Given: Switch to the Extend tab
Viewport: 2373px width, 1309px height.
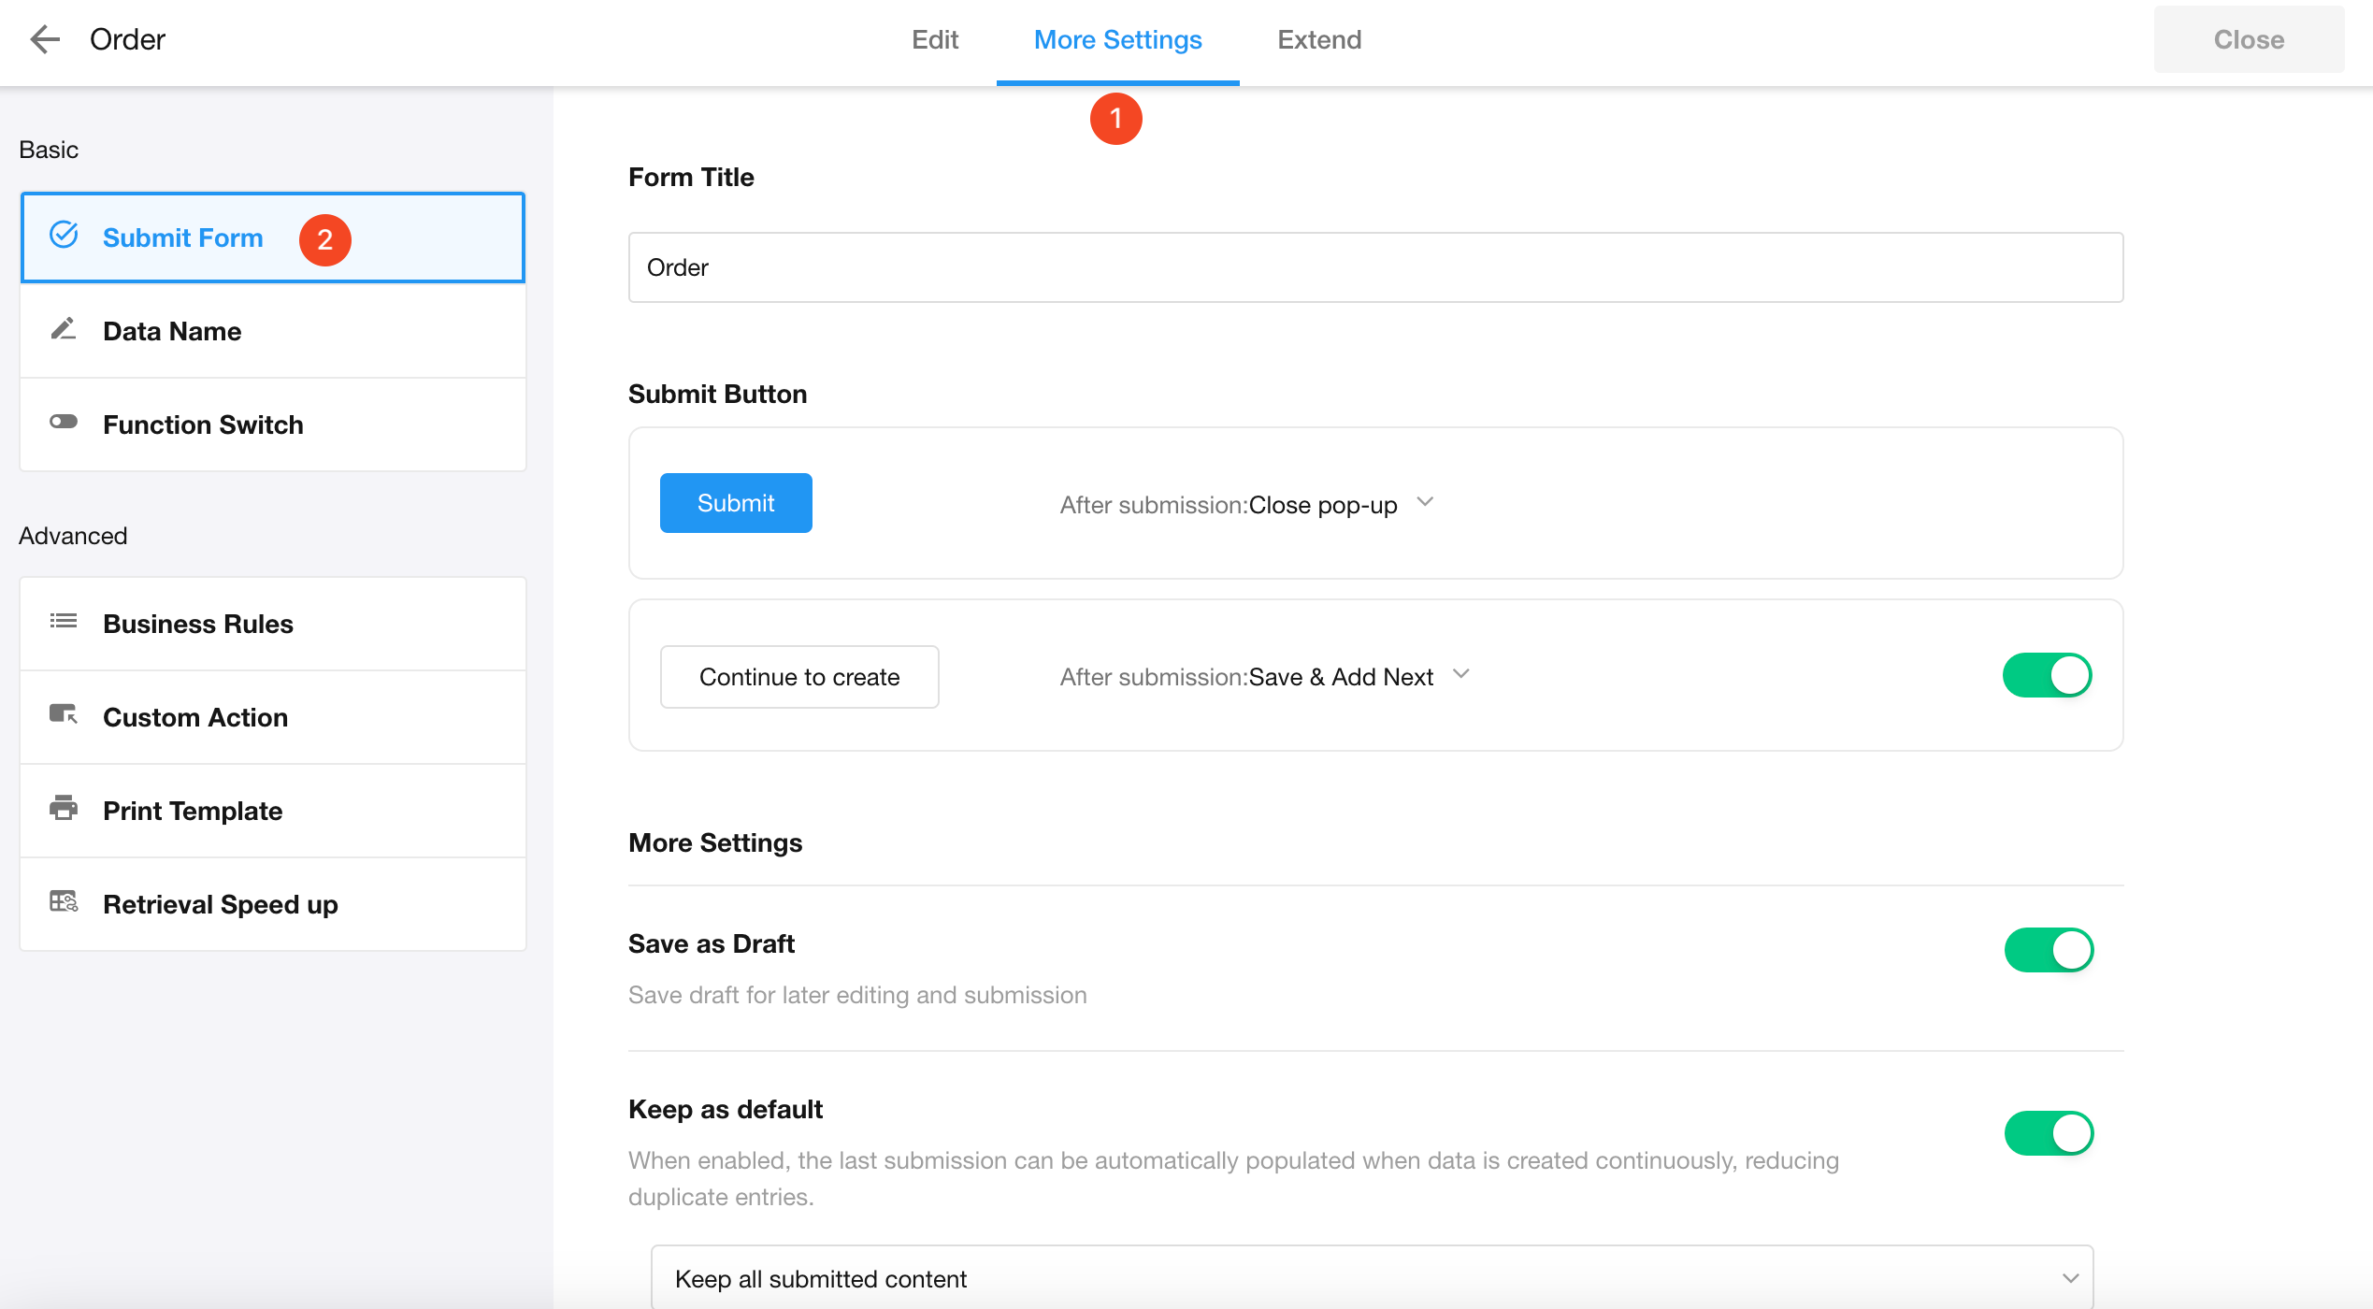Looking at the screenshot, I should [1318, 39].
